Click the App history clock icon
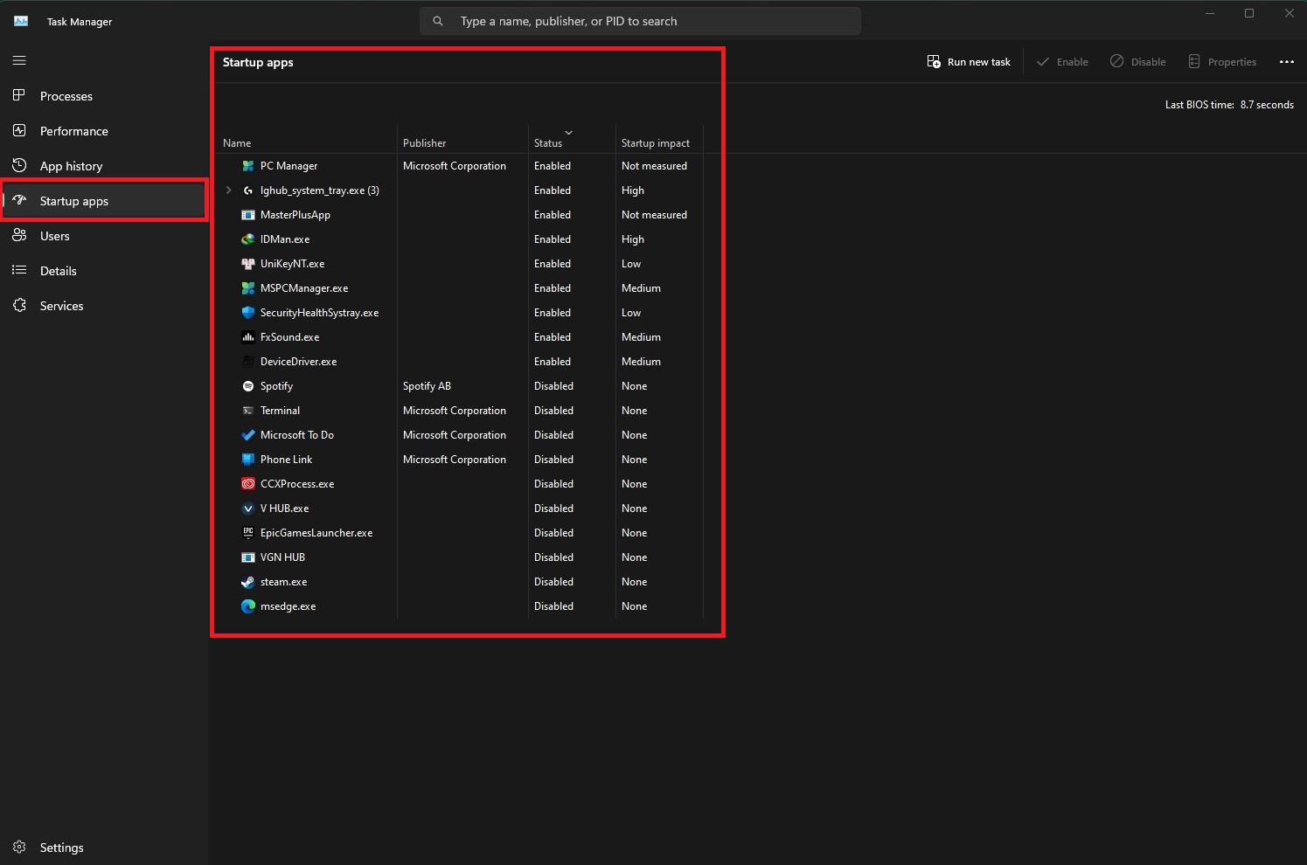This screenshot has height=865, width=1307. point(19,165)
